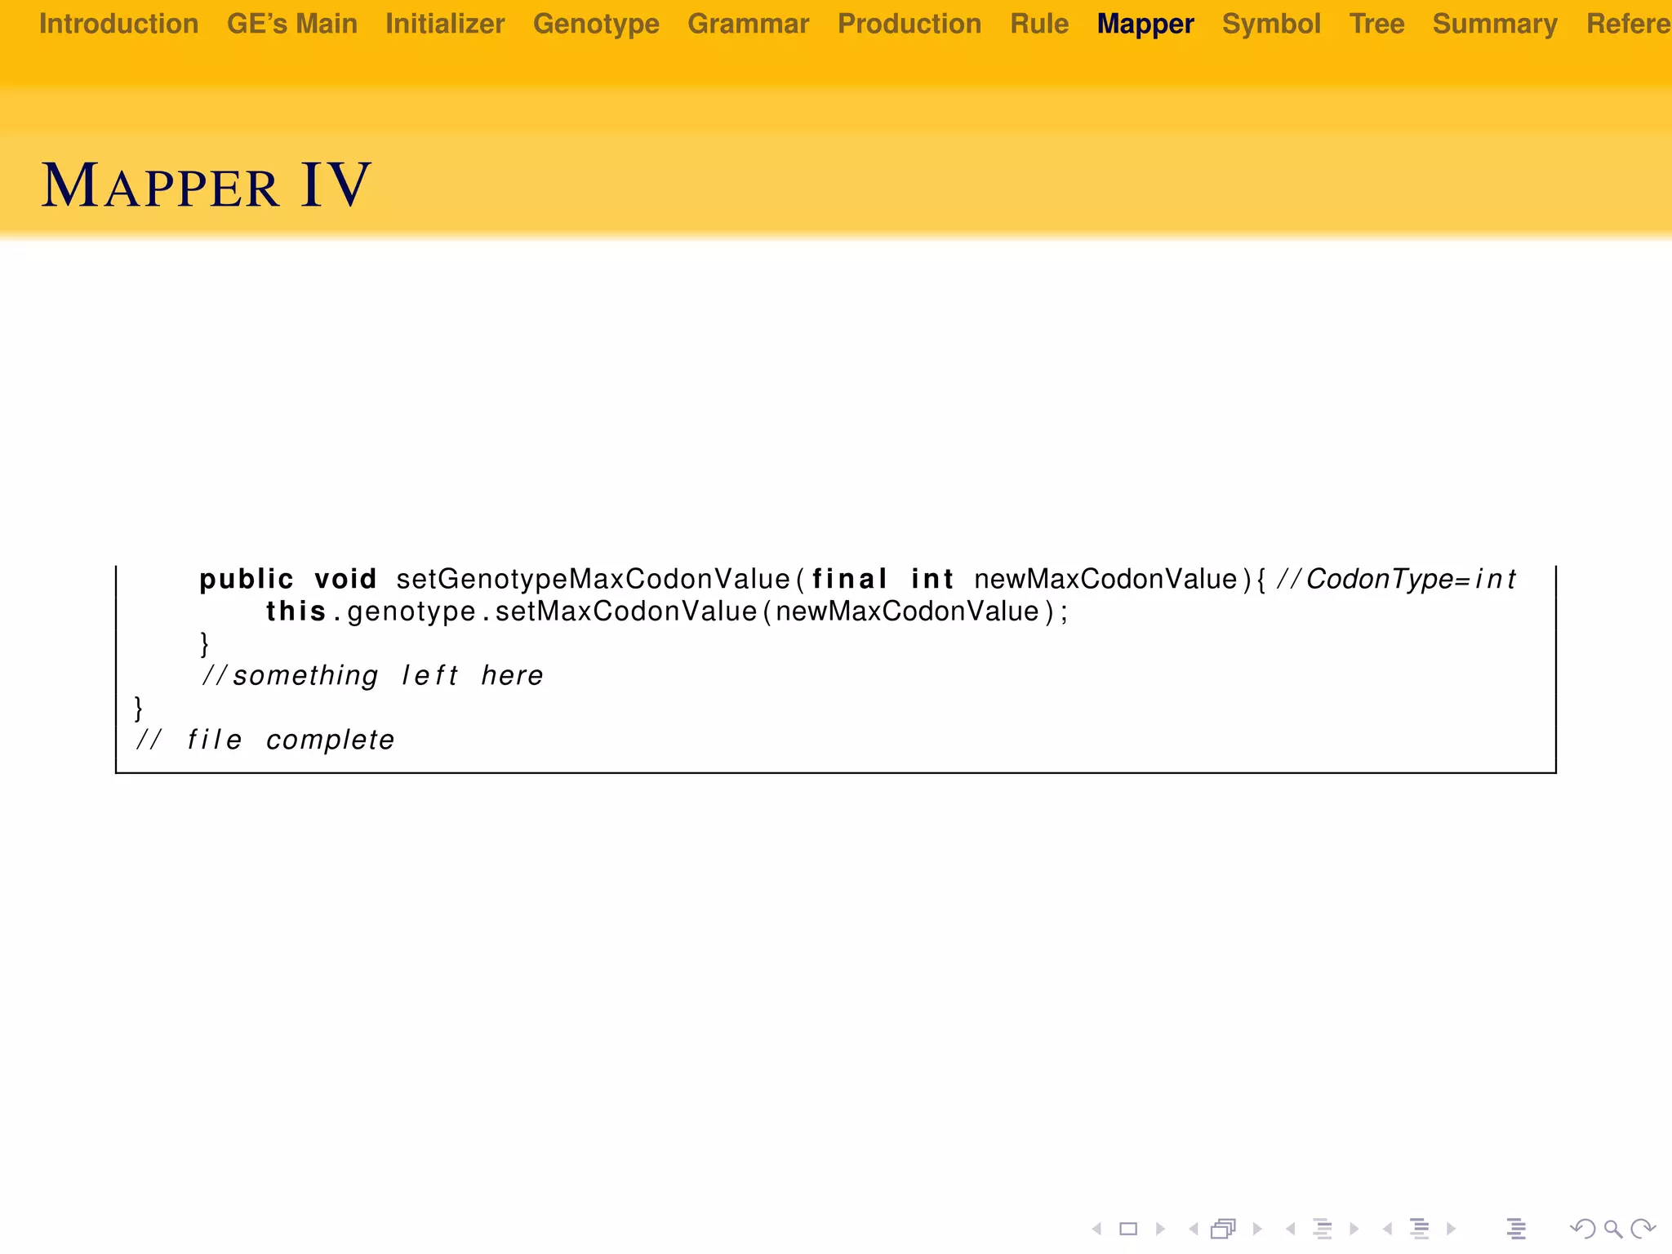Screen dimensions: 1672x1254
Task: Click the previous section arrow
Action: pyautogui.click(x=1387, y=1229)
